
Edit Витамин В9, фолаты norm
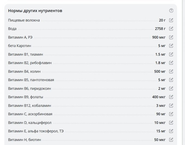tap(171, 97)
